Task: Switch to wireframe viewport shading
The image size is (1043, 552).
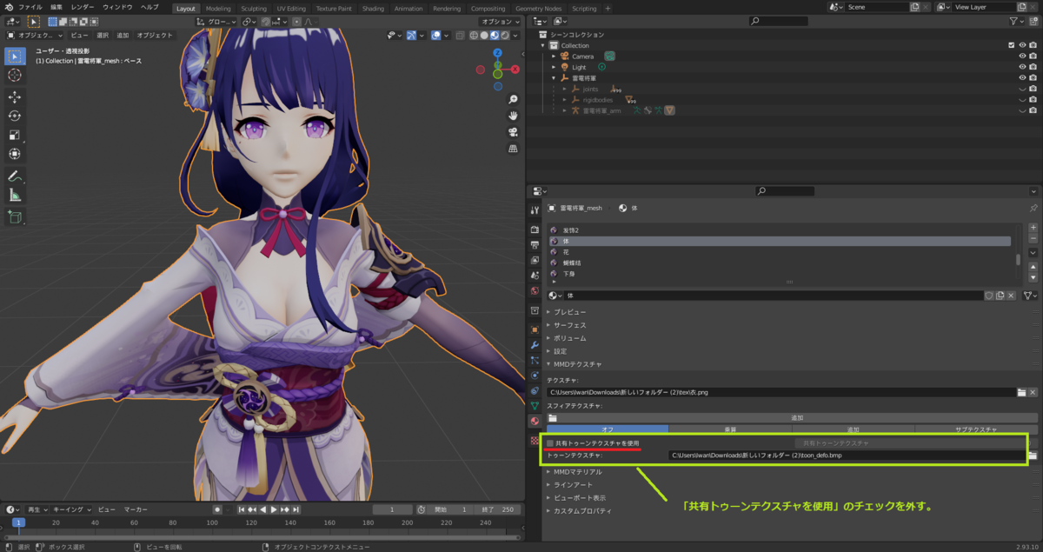Action: [475, 36]
